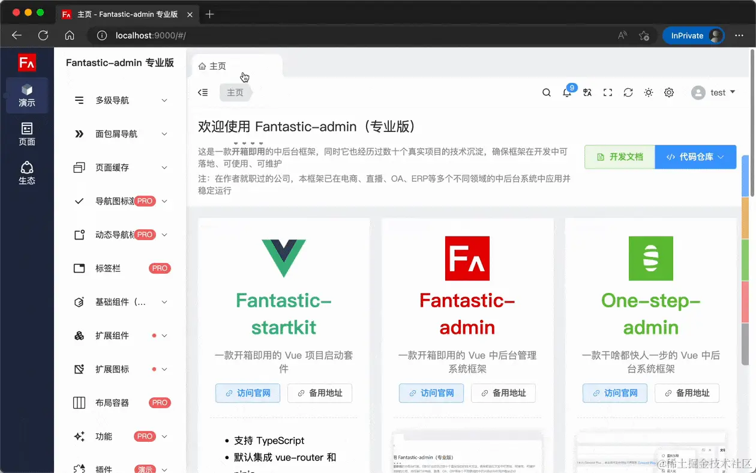Expand the 多级导航 submenu chevron
The image size is (756, 473).
pos(164,100)
